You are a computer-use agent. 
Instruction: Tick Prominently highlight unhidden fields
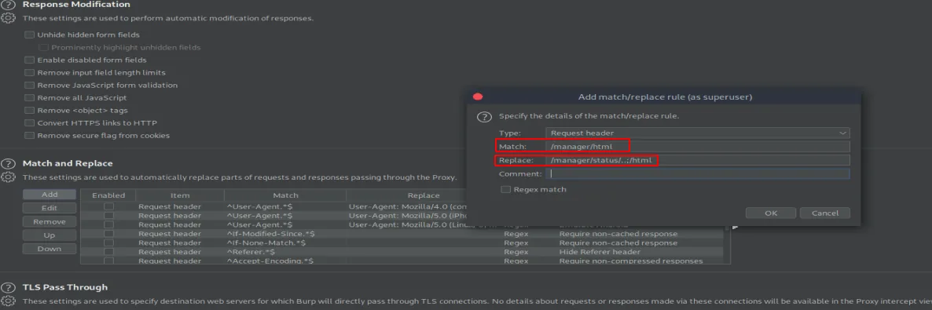(43, 48)
